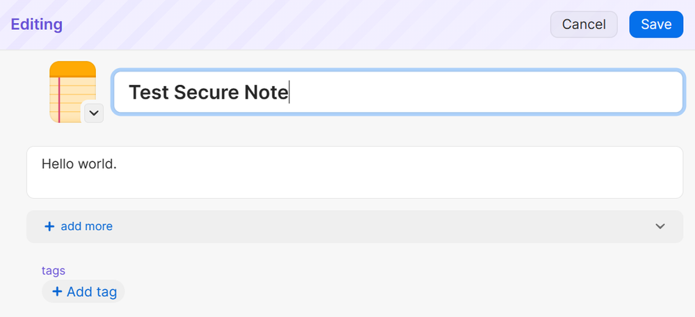Open the icon chooser chevron beside the notepad
This screenshot has width=695, height=317.
click(93, 112)
